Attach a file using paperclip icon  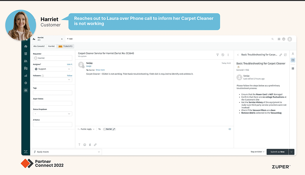tap(90, 144)
